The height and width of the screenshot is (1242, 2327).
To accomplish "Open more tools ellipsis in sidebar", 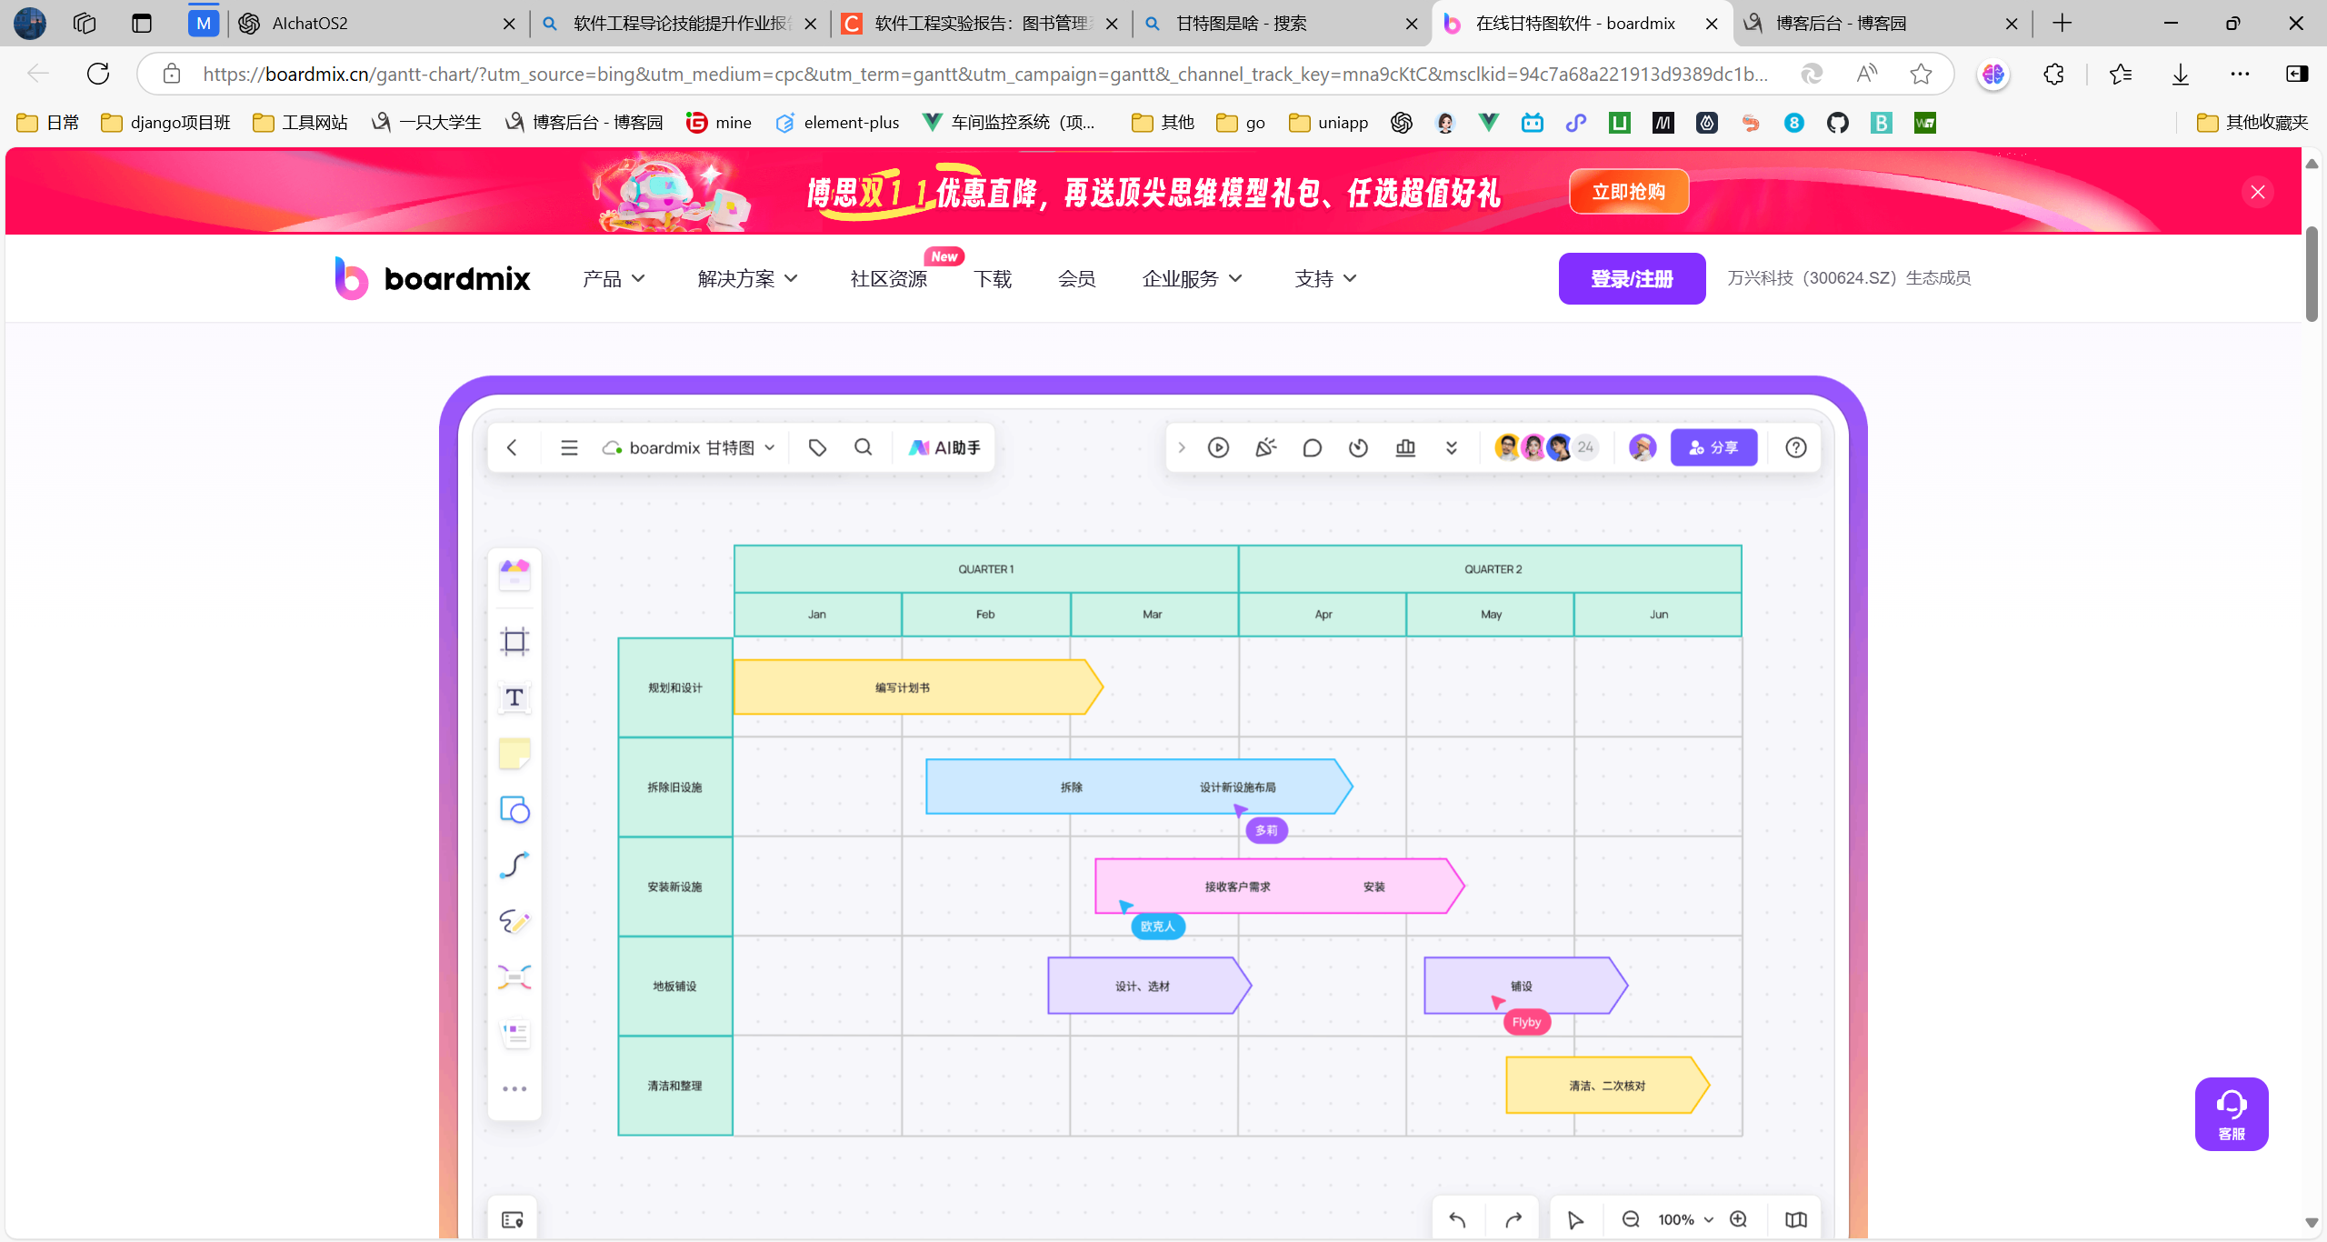I will point(514,1088).
